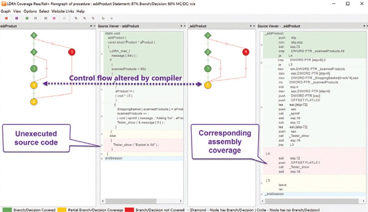Select circle node 3 in _addProduct assembly graph

click(208, 69)
